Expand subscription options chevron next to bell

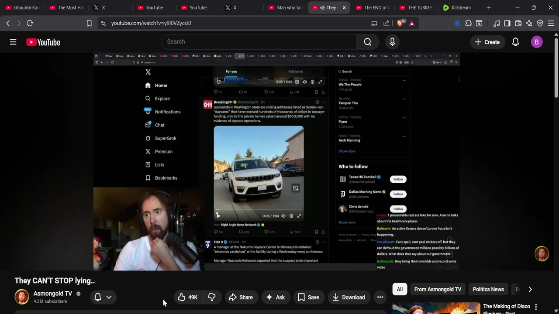click(x=109, y=297)
